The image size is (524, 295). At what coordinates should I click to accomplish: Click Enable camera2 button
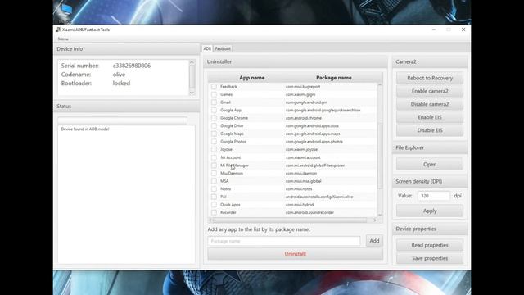click(430, 91)
